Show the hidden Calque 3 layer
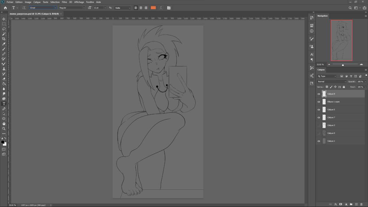 pos(319,125)
